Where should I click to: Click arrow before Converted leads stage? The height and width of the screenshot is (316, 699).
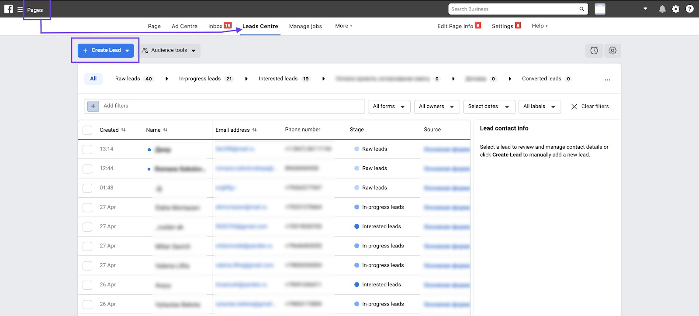[x=510, y=79]
